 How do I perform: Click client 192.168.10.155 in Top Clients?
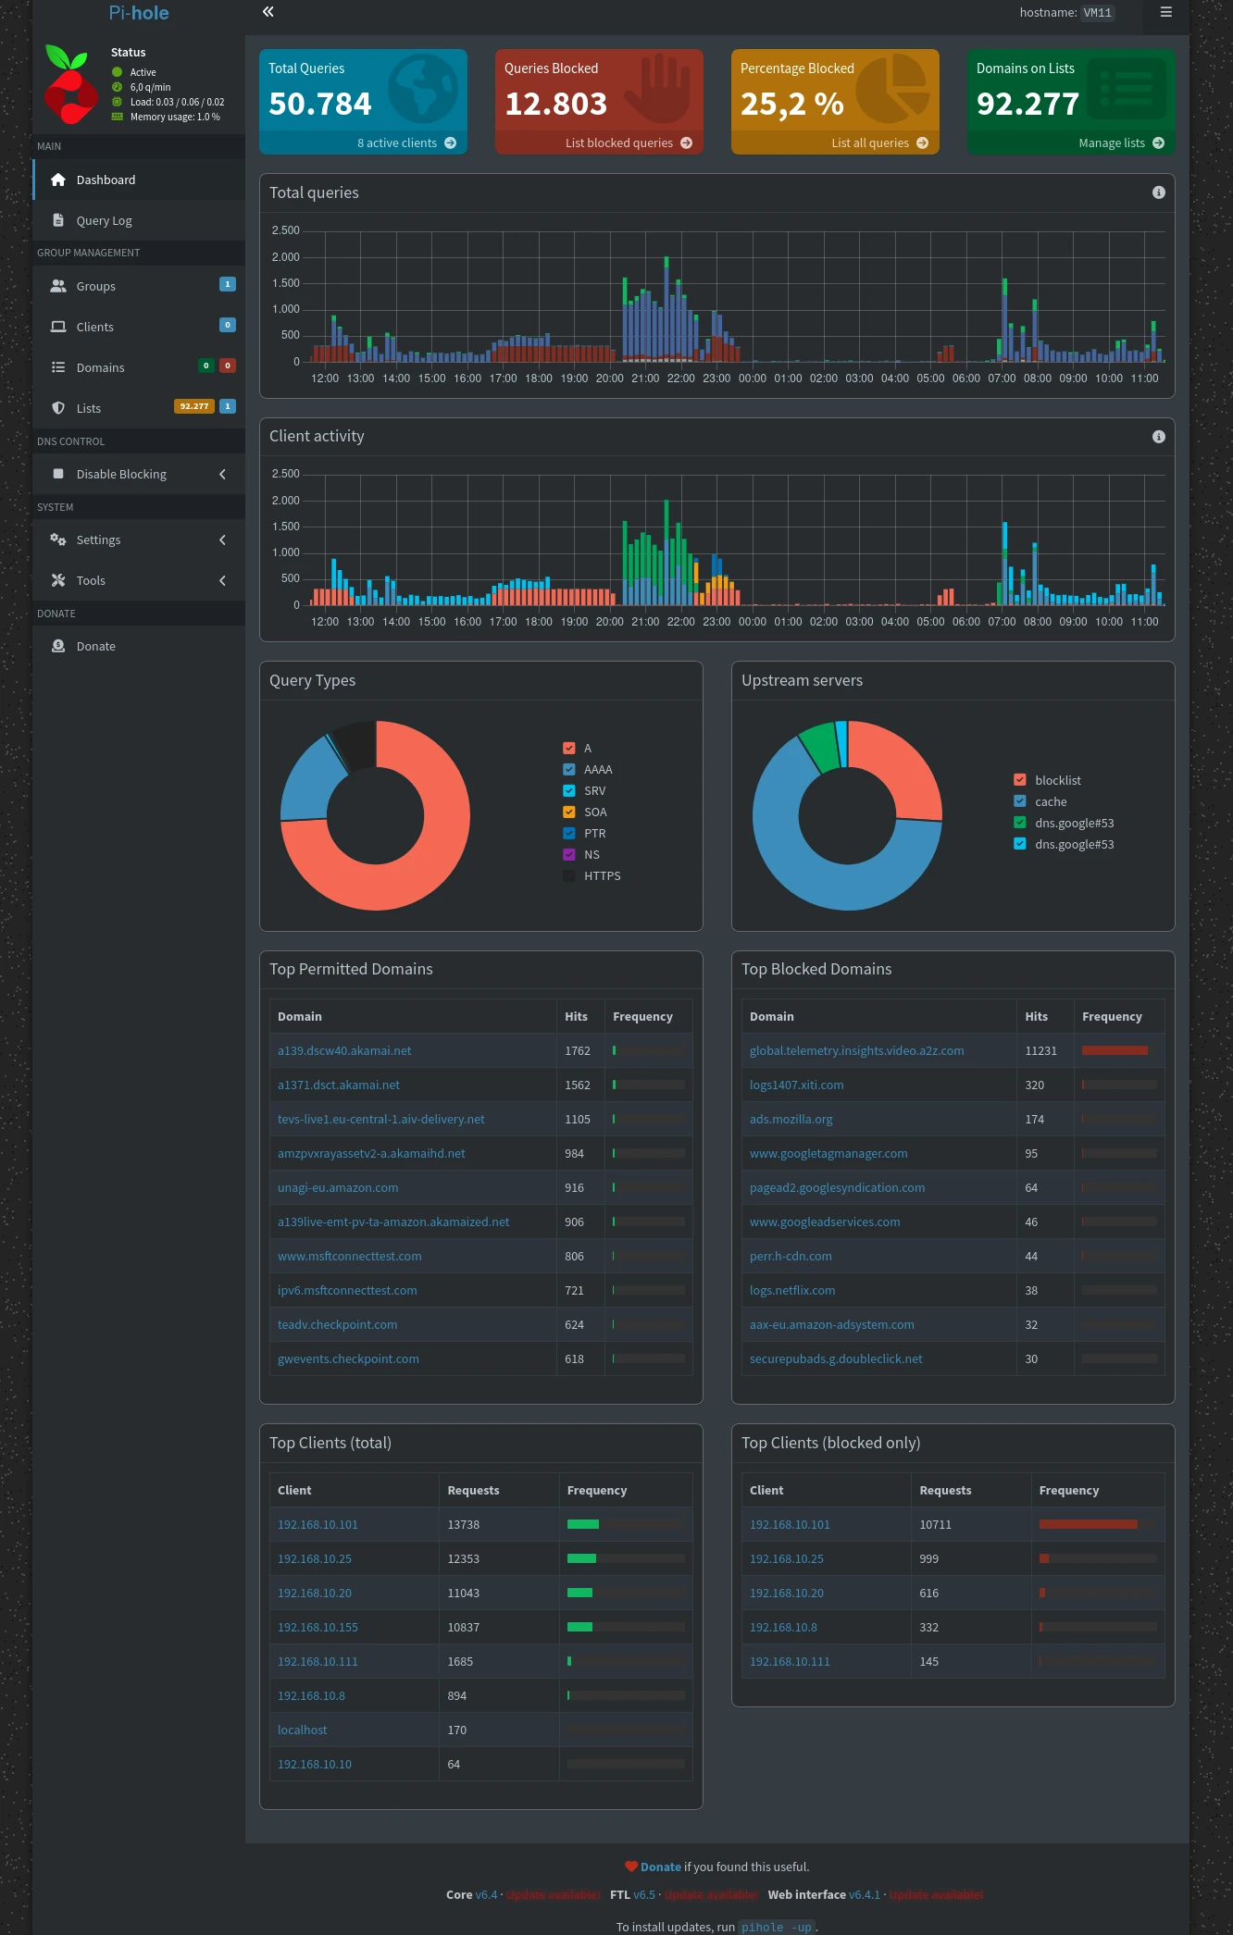(x=318, y=1628)
